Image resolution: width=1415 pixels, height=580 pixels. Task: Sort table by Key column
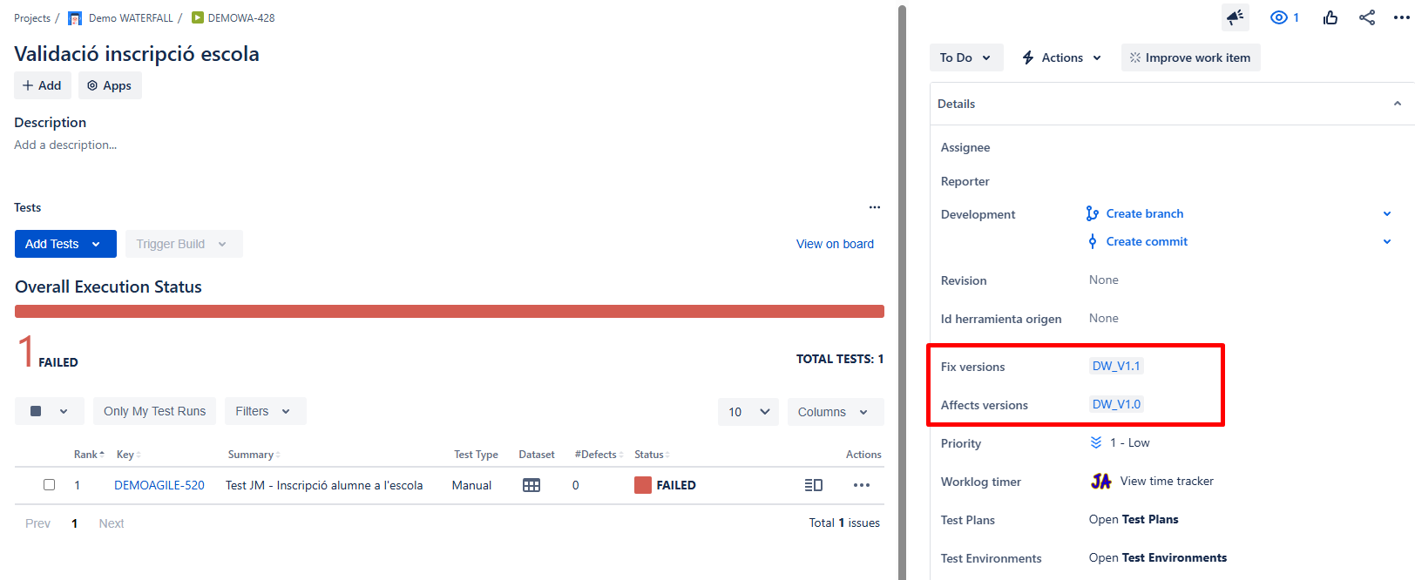[128, 455]
